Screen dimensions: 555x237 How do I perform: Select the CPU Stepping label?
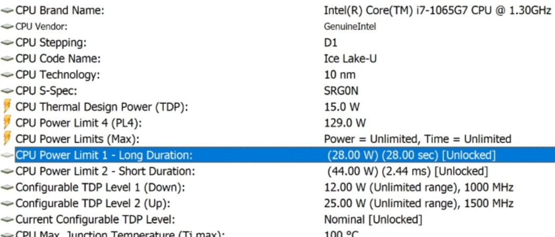(x=50, y=43)
